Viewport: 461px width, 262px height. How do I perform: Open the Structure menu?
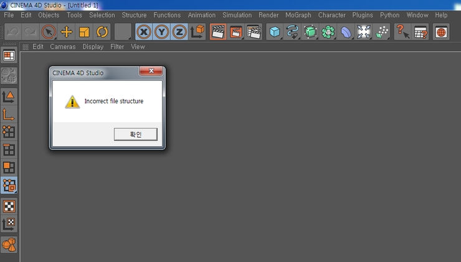[134, 15]
